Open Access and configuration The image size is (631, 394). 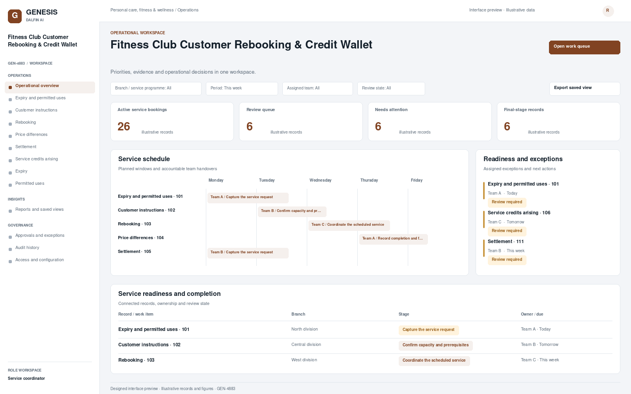tap(50, 260)
